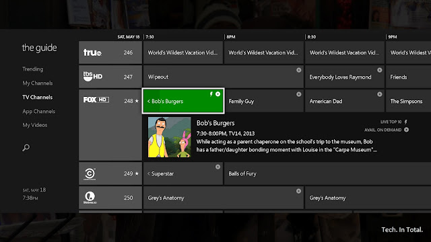Go to My Videos section

click(35, 125)
